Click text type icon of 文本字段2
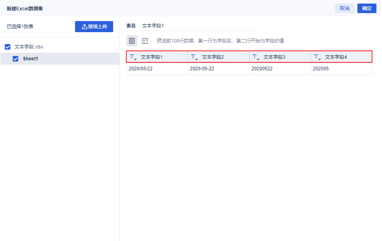Viewport: 382px width, 241px height. click(x=194, y=57)
